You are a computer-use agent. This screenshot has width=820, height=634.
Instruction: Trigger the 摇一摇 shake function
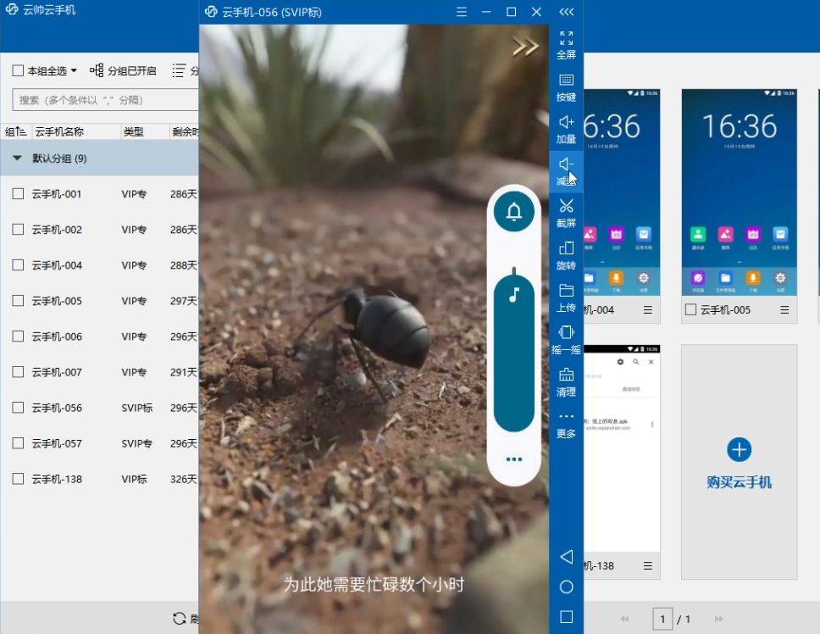[566, 340]
